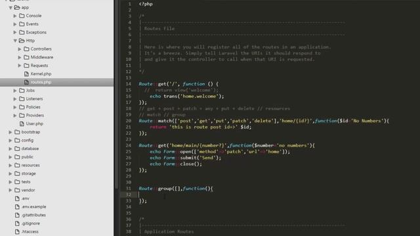Click Route::match on line 20
Viewport: 420px width, 236px height.
click(x=155, y=121)
